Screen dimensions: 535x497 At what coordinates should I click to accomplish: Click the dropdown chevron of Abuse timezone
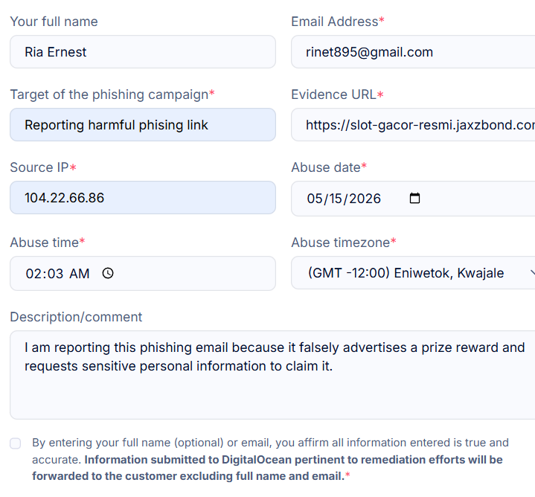tap(532, 272)
